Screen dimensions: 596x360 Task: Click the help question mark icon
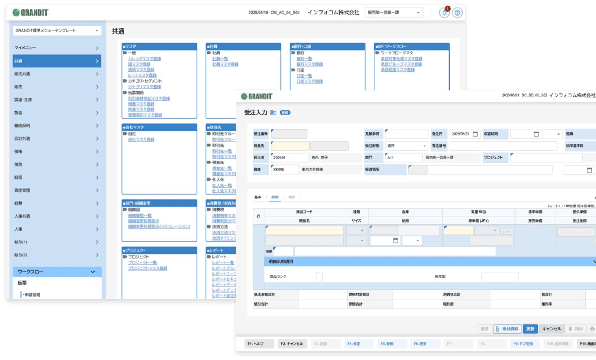pos(457,13)
